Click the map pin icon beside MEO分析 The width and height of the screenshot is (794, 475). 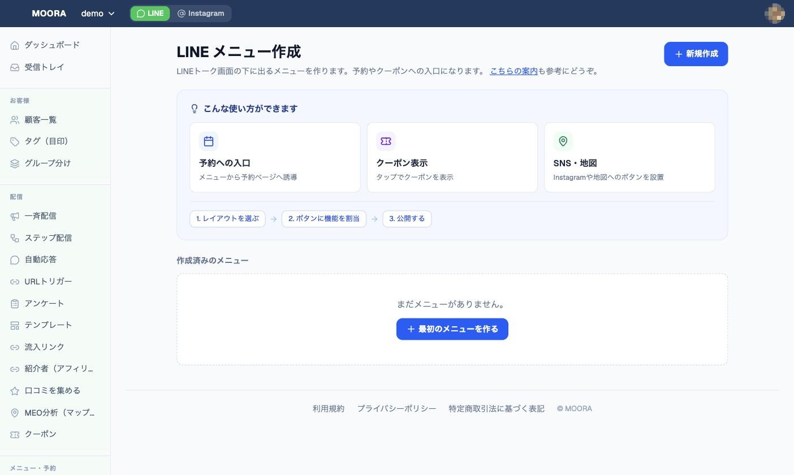click(15, 413)
